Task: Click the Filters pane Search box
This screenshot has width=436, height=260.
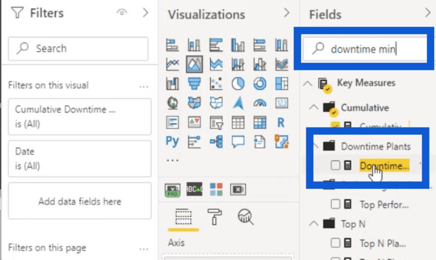Action: 78,49
